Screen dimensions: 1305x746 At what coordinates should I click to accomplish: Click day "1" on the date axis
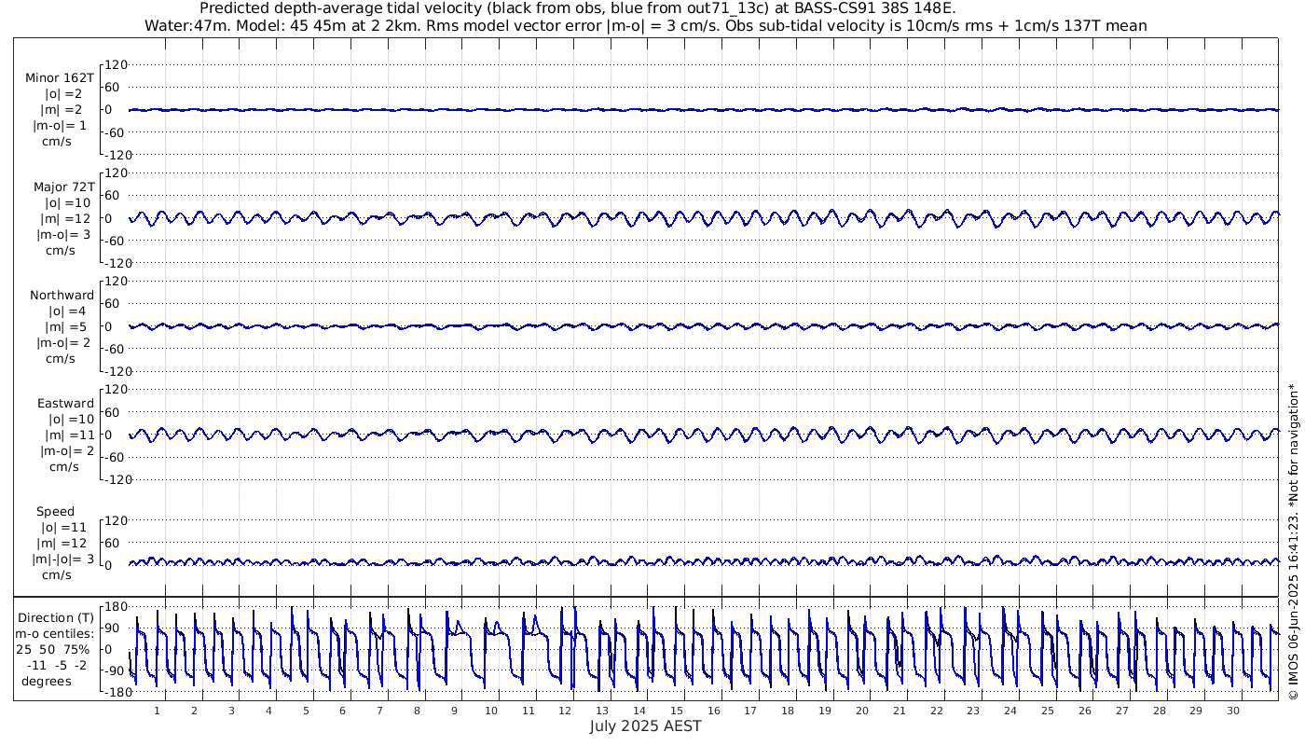click(x=157, y=711)
